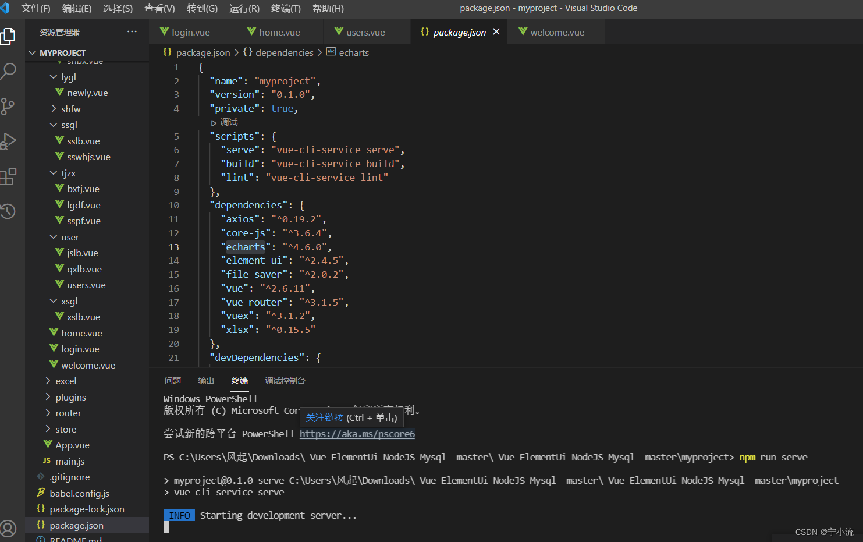Viewport: 863px width, 542px height.
Task: Click line number 13 in the gutter
Action: tap(174, 247)
